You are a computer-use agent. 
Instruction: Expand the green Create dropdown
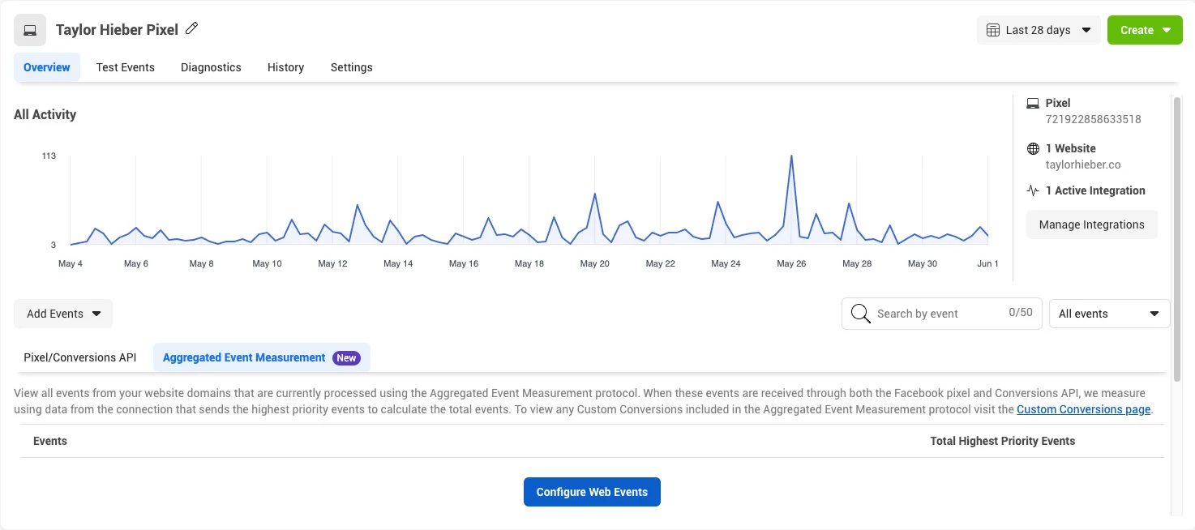(x=1145, y=30)
